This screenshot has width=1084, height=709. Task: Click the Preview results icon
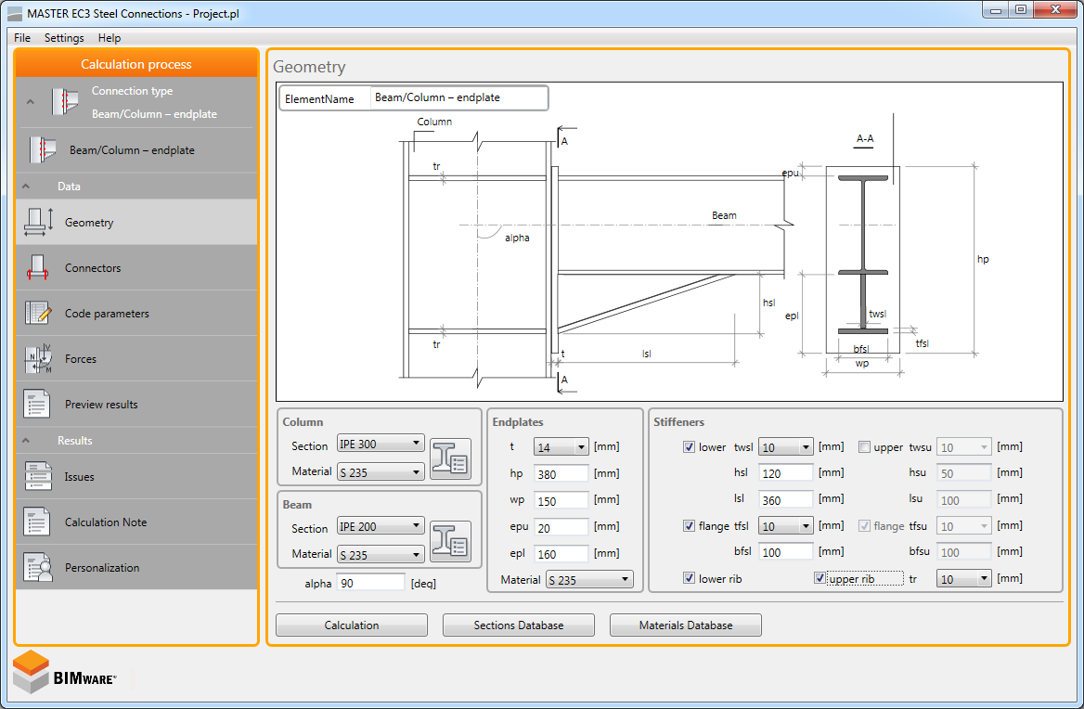click(x=39, y=405)
